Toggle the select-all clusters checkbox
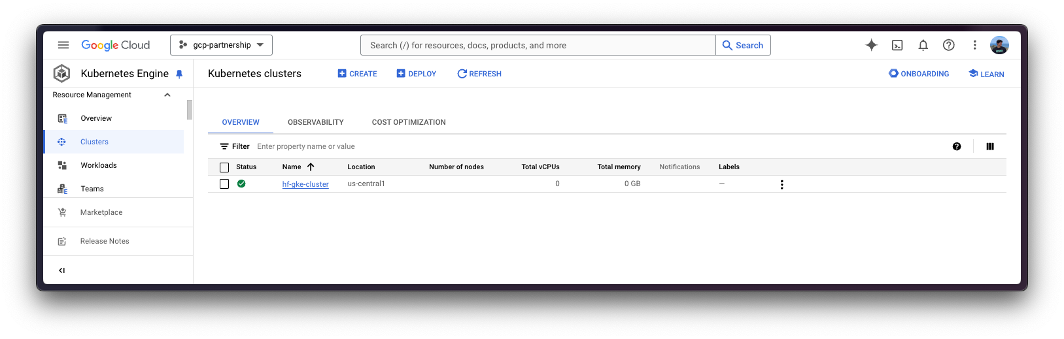Viewport: 1064px width, 339px height. tap(224, 167)
